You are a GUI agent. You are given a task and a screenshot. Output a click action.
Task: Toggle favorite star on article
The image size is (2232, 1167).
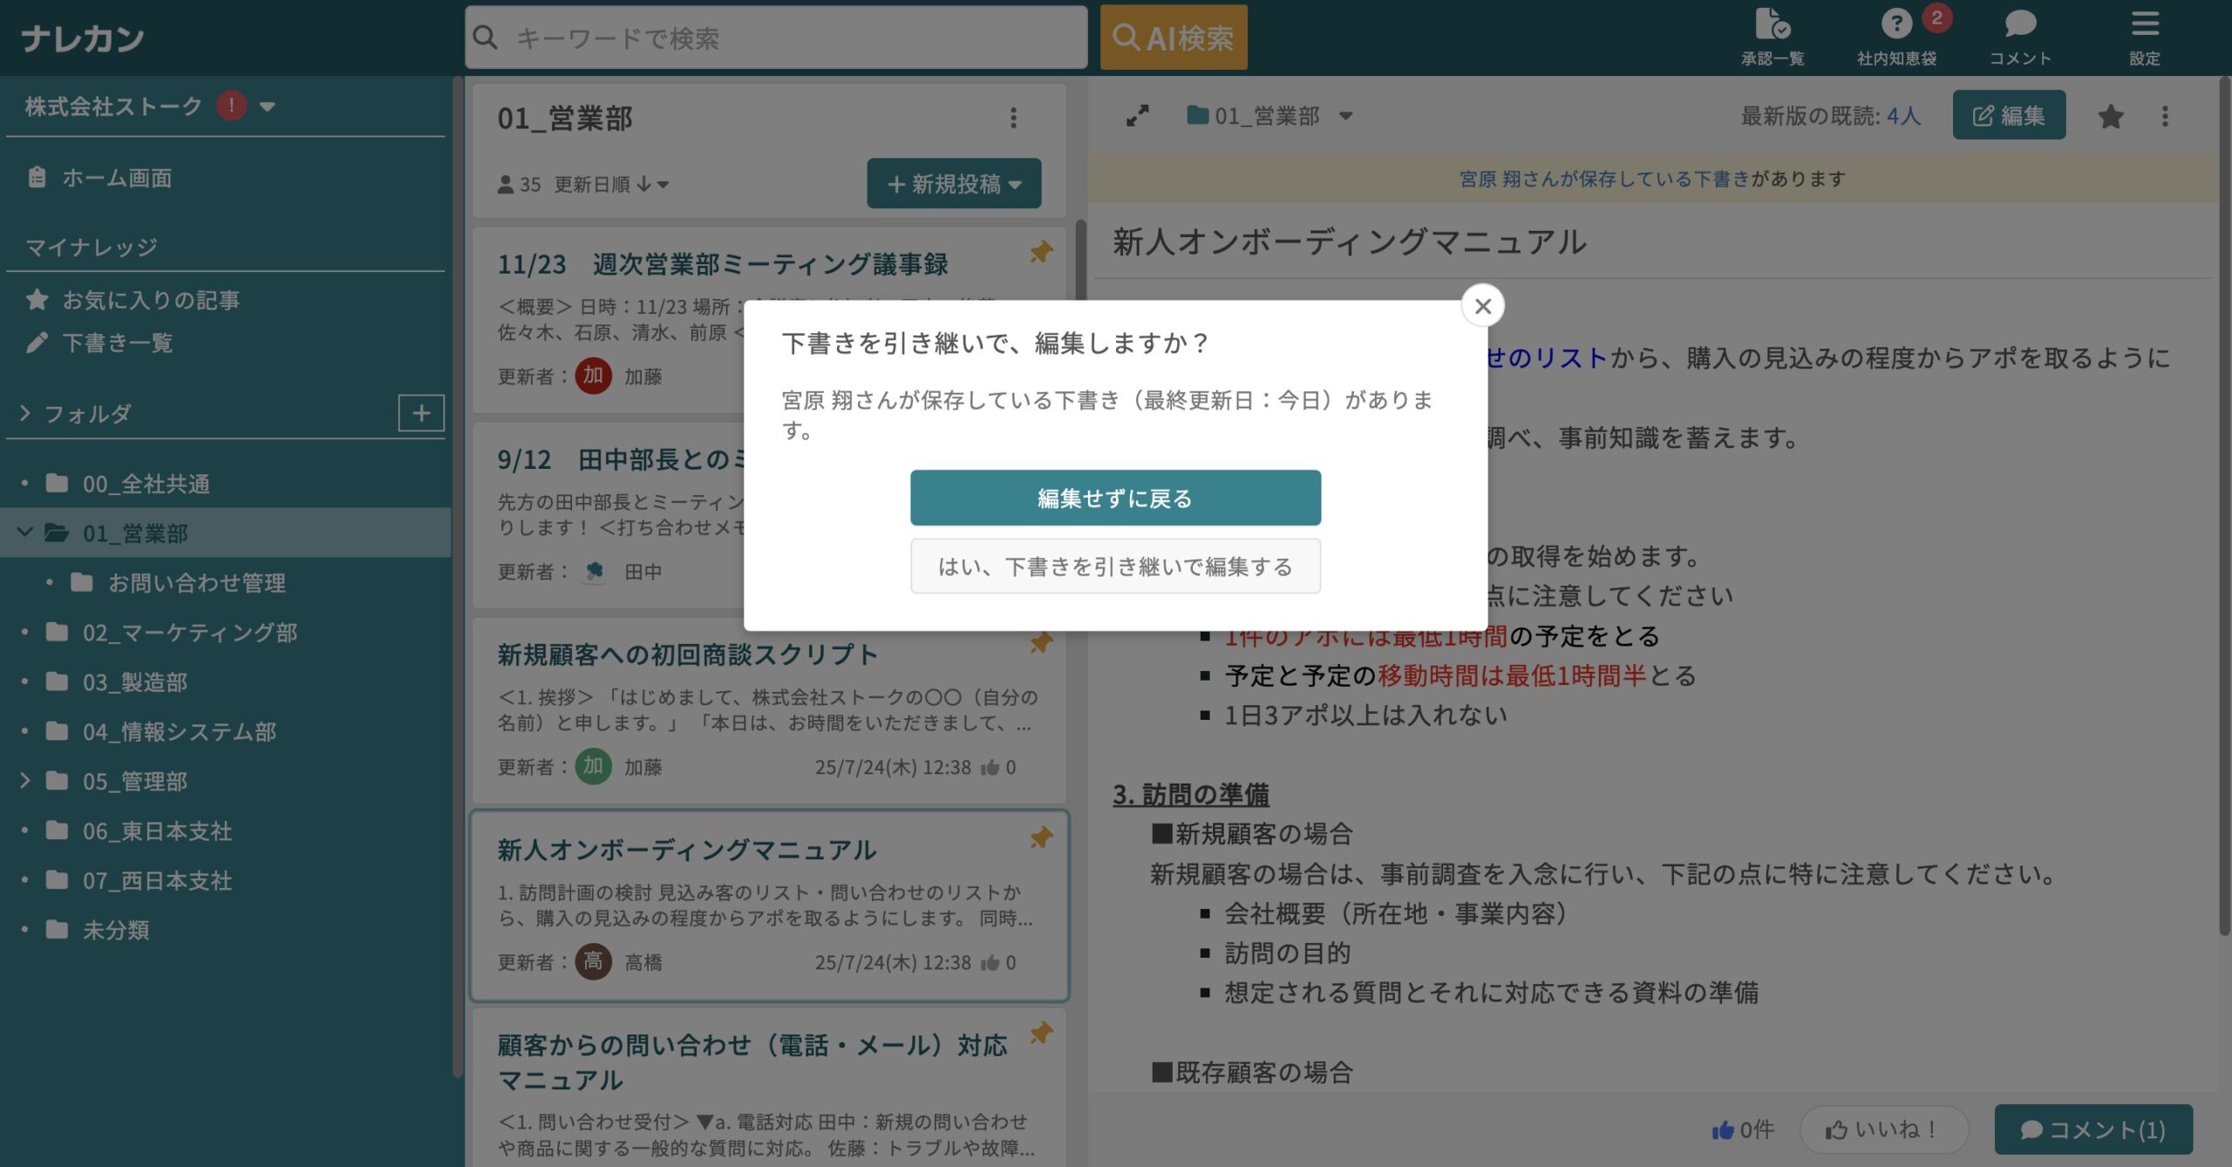[x=2110, y=116]
